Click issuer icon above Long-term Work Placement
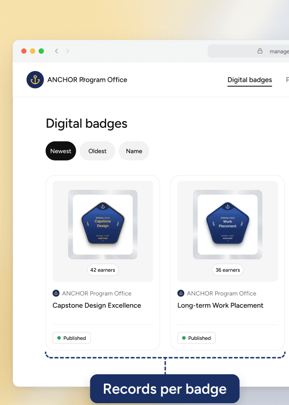289x405 pixels. 181,293
